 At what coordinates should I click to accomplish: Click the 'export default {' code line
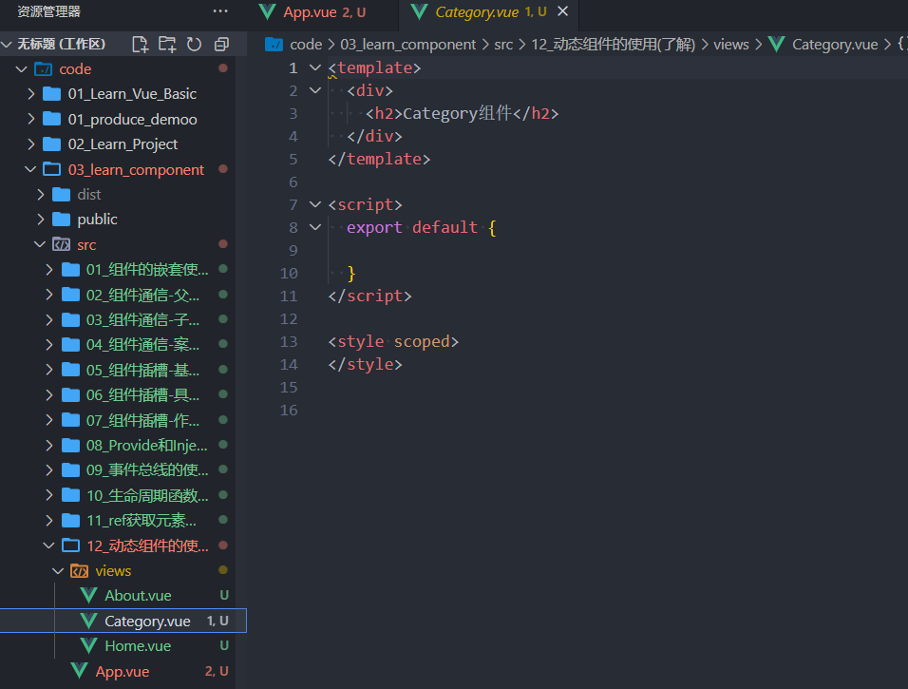[421, 228]
